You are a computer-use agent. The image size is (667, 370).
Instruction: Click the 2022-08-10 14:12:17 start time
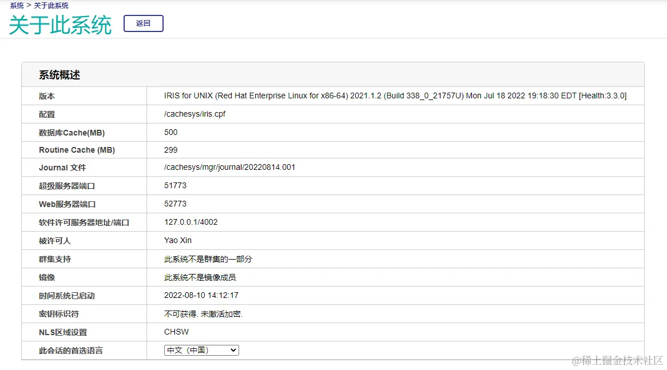(x=201, y=295)
